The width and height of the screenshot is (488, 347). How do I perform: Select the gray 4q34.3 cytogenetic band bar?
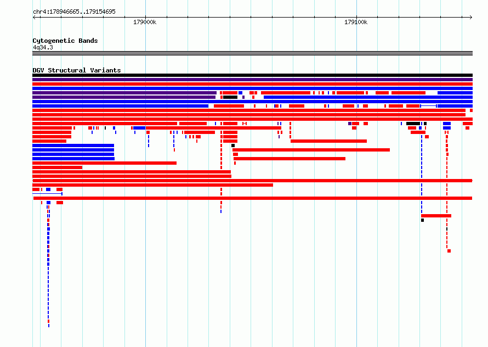point(252,53)
